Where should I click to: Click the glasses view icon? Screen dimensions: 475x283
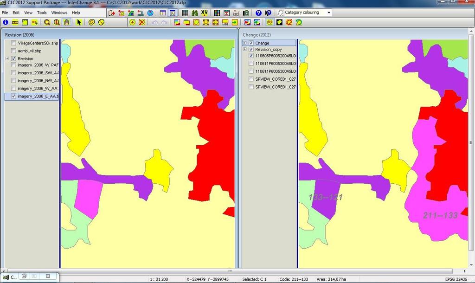pyautogui.click(x=236, y=13)
